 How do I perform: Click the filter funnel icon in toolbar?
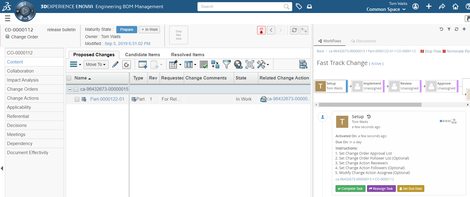click(x=227, y=64)
